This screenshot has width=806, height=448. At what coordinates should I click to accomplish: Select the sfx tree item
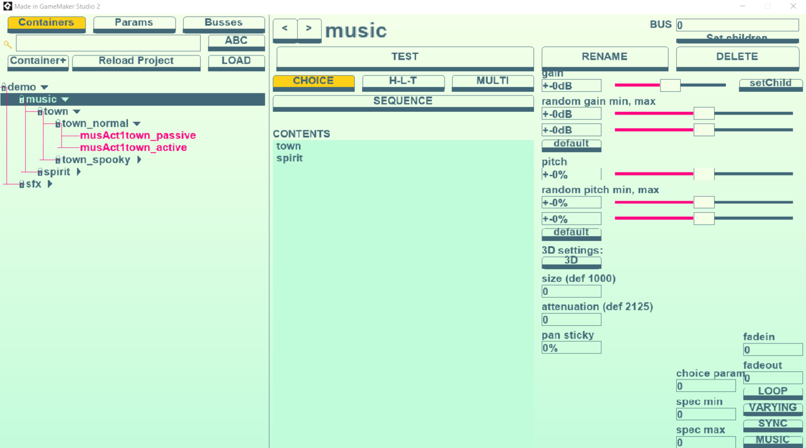point(33,184)
